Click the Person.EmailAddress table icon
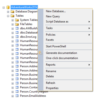 pos(17,96)
